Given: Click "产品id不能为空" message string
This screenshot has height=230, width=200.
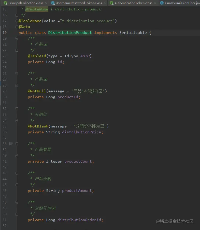Looking at the screenshot, I should coord(88,91).
